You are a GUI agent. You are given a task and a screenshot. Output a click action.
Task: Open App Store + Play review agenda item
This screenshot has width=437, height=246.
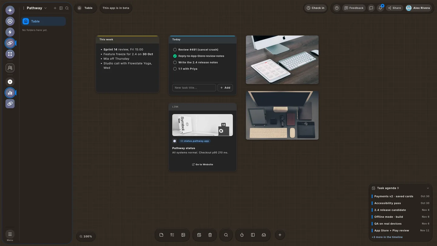click(x=401, y=231)
